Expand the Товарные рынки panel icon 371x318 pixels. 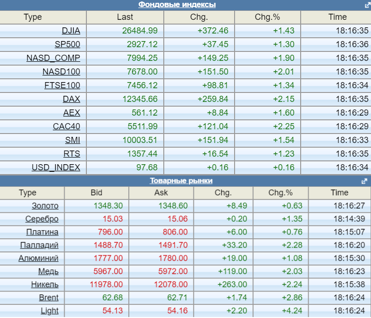coord(364,181)
